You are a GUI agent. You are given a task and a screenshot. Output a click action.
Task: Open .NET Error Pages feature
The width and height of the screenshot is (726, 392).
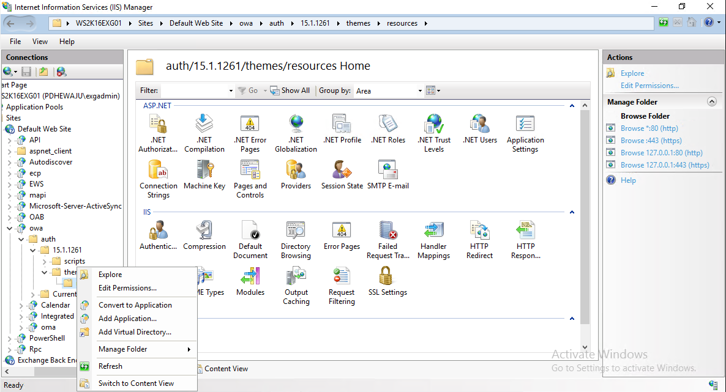[250, 133]
